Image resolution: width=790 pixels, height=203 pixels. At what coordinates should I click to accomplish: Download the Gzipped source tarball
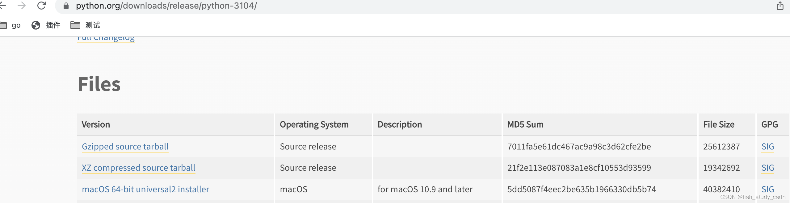pyautogui.click(x=125, y=147)
